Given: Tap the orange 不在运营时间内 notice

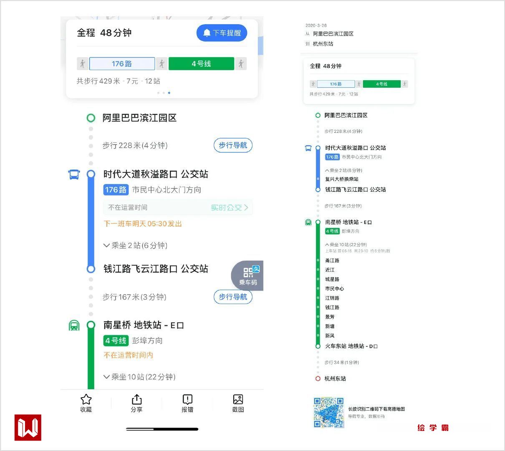Looking at the screenshot, I should click(x=128, y=355).
